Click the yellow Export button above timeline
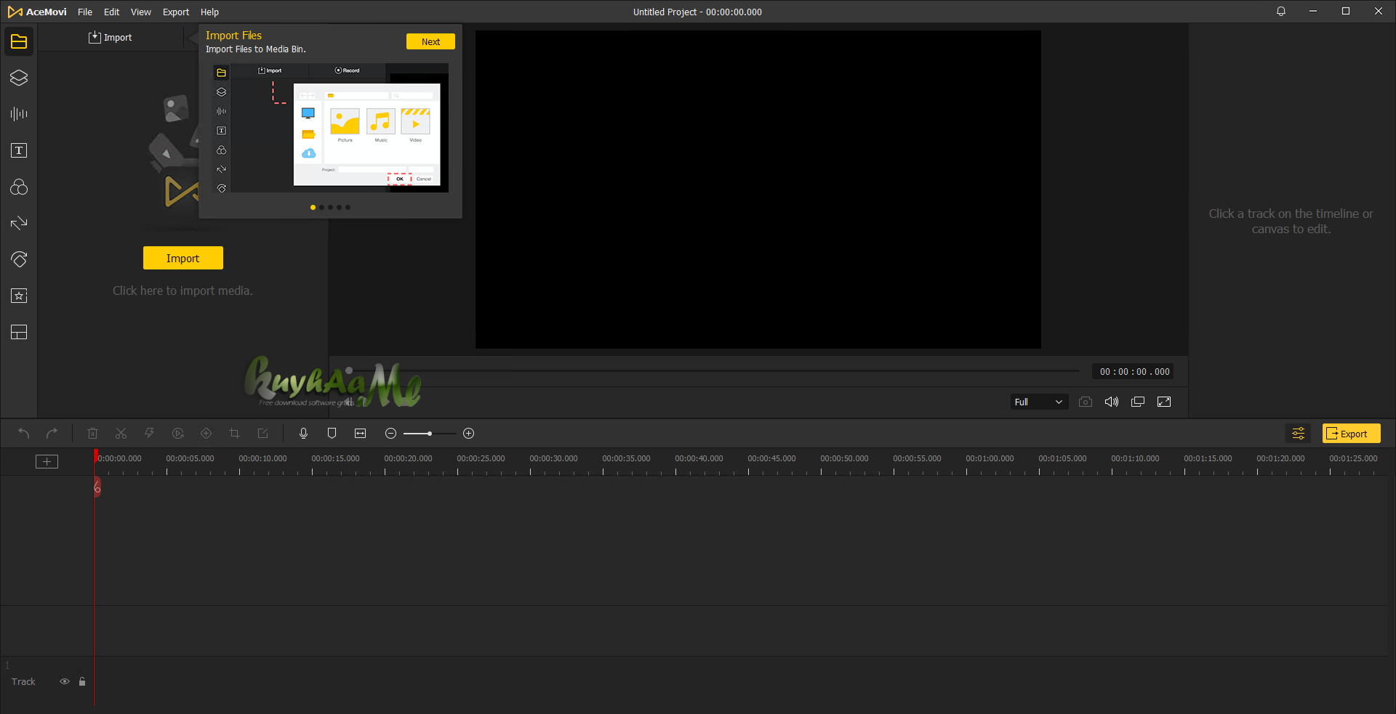 (x=1351, y=434)
